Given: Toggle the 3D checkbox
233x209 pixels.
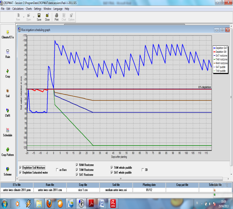Looking at the screenshot, I should 143,170.
